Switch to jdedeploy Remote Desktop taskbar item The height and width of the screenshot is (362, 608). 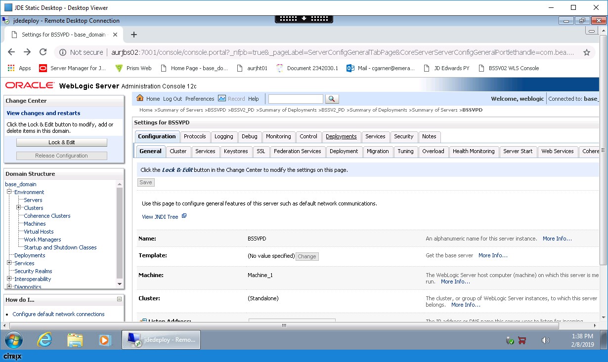161,340
